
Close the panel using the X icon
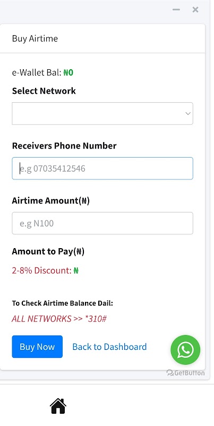[195, 10]
